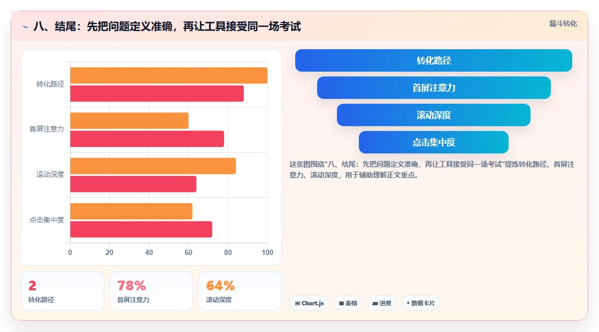599x332 pixels.
Task: Click the section title 八、结尾
Action: [167, 26]
